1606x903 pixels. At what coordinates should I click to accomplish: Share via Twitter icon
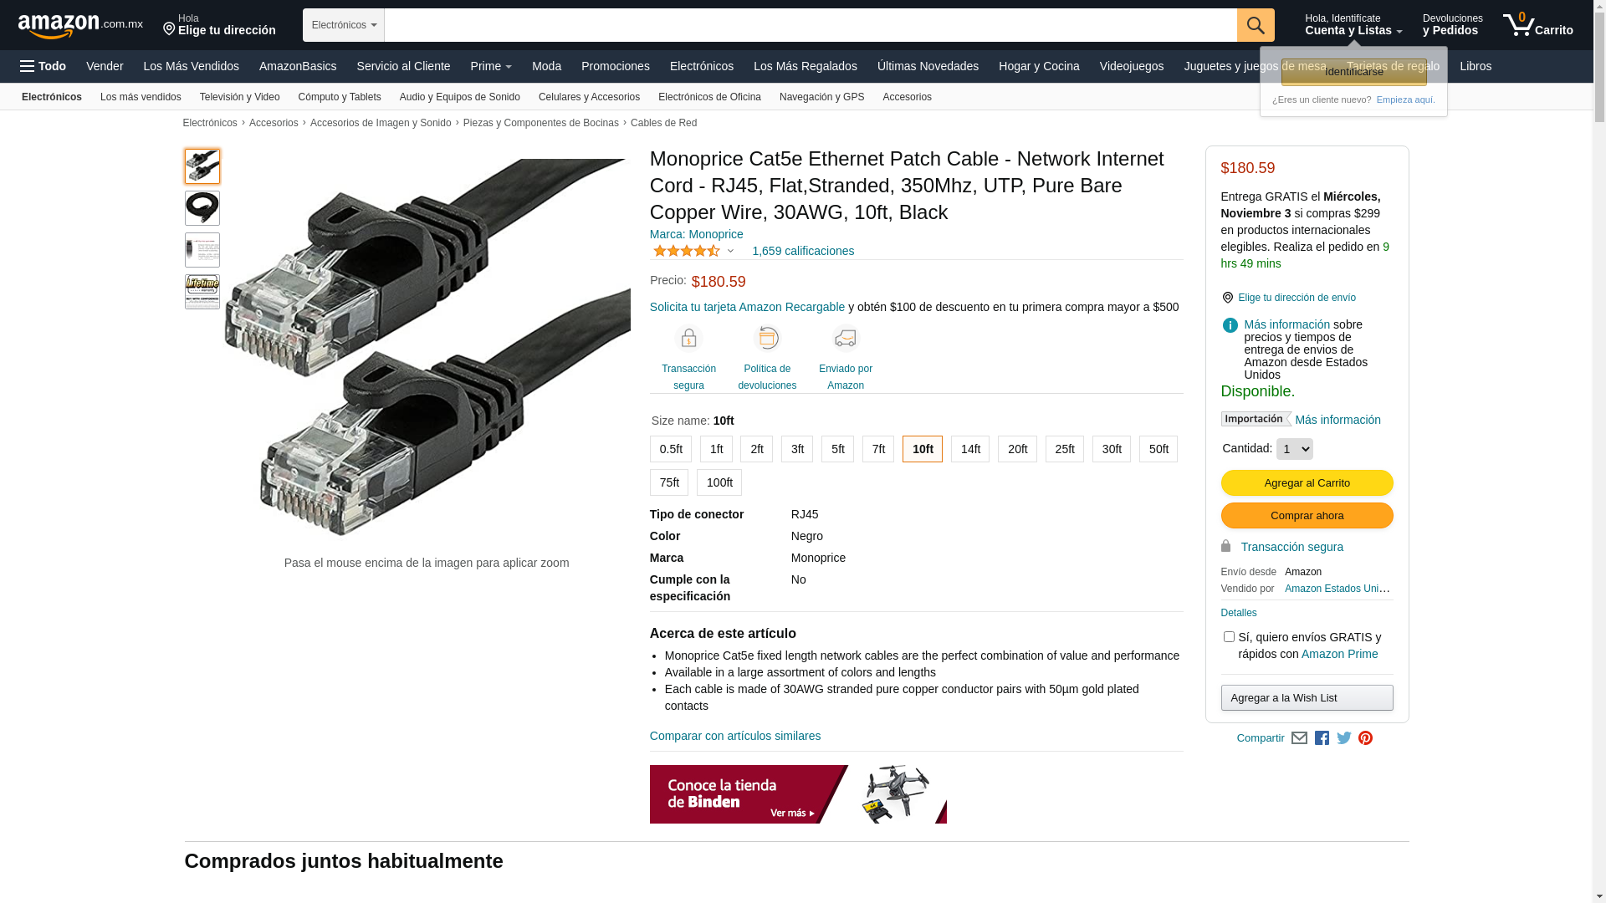coord(1344,738)
